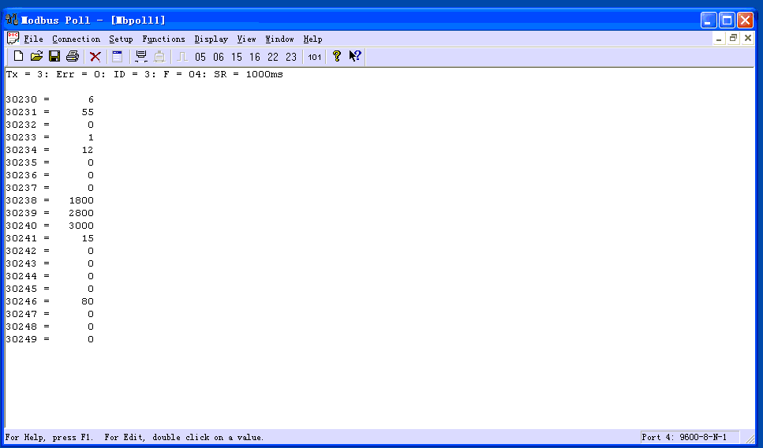Save using the floppy disk icon
763x448 pixels.
[x=54, y=56]
